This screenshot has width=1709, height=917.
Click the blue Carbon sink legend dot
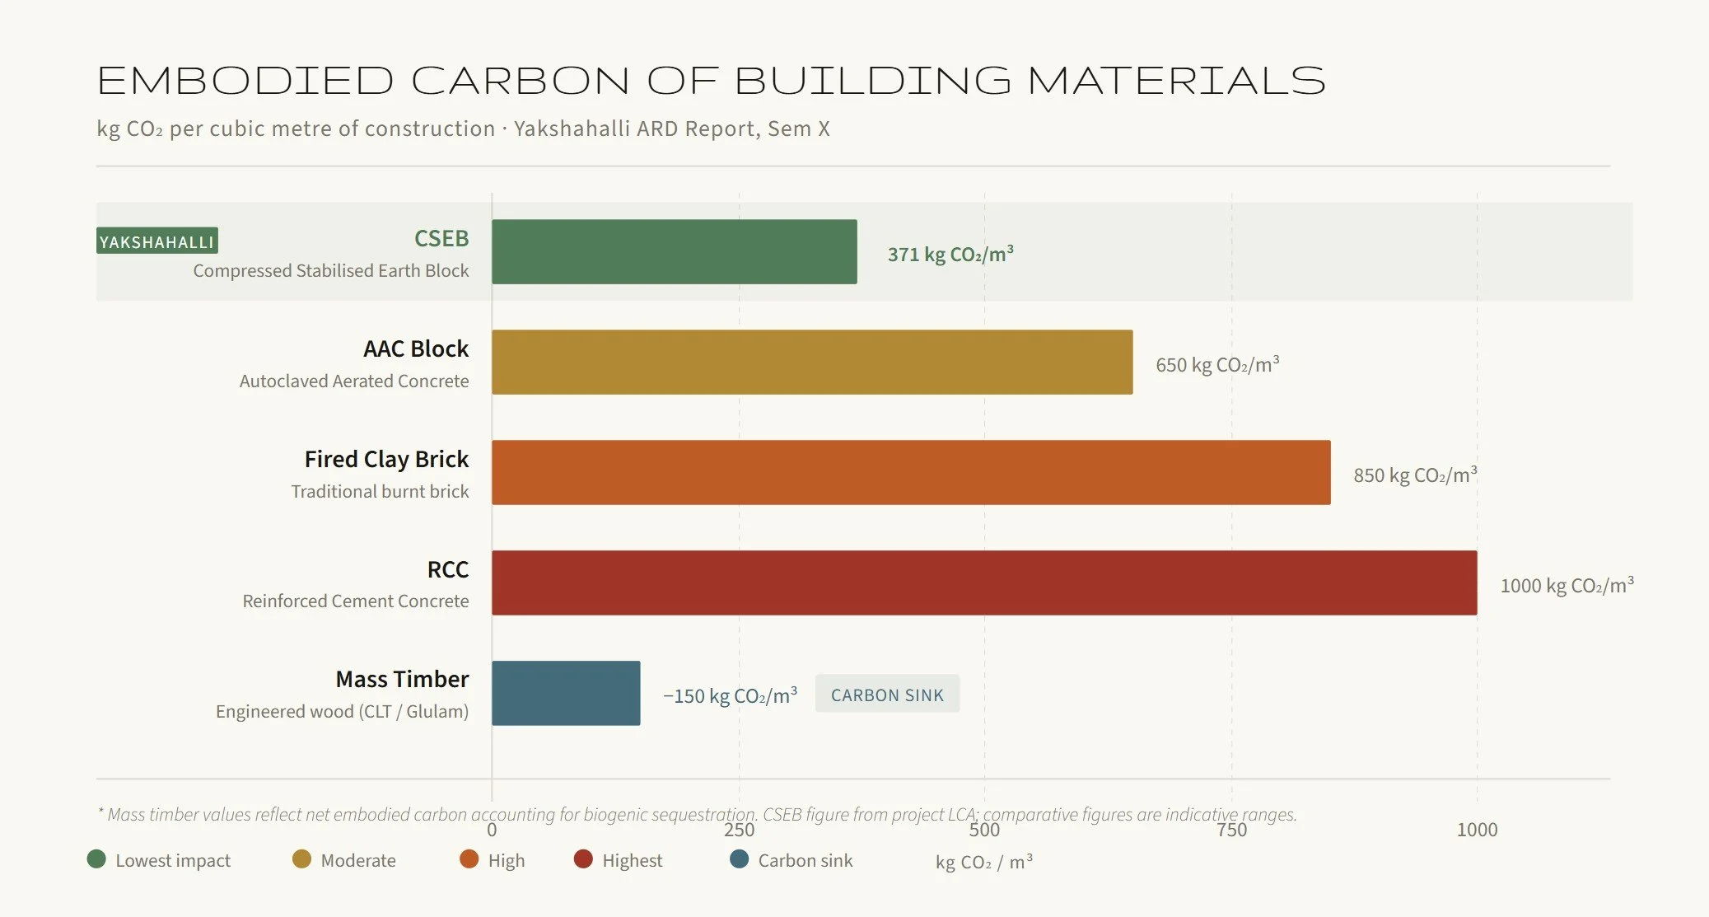739,859
